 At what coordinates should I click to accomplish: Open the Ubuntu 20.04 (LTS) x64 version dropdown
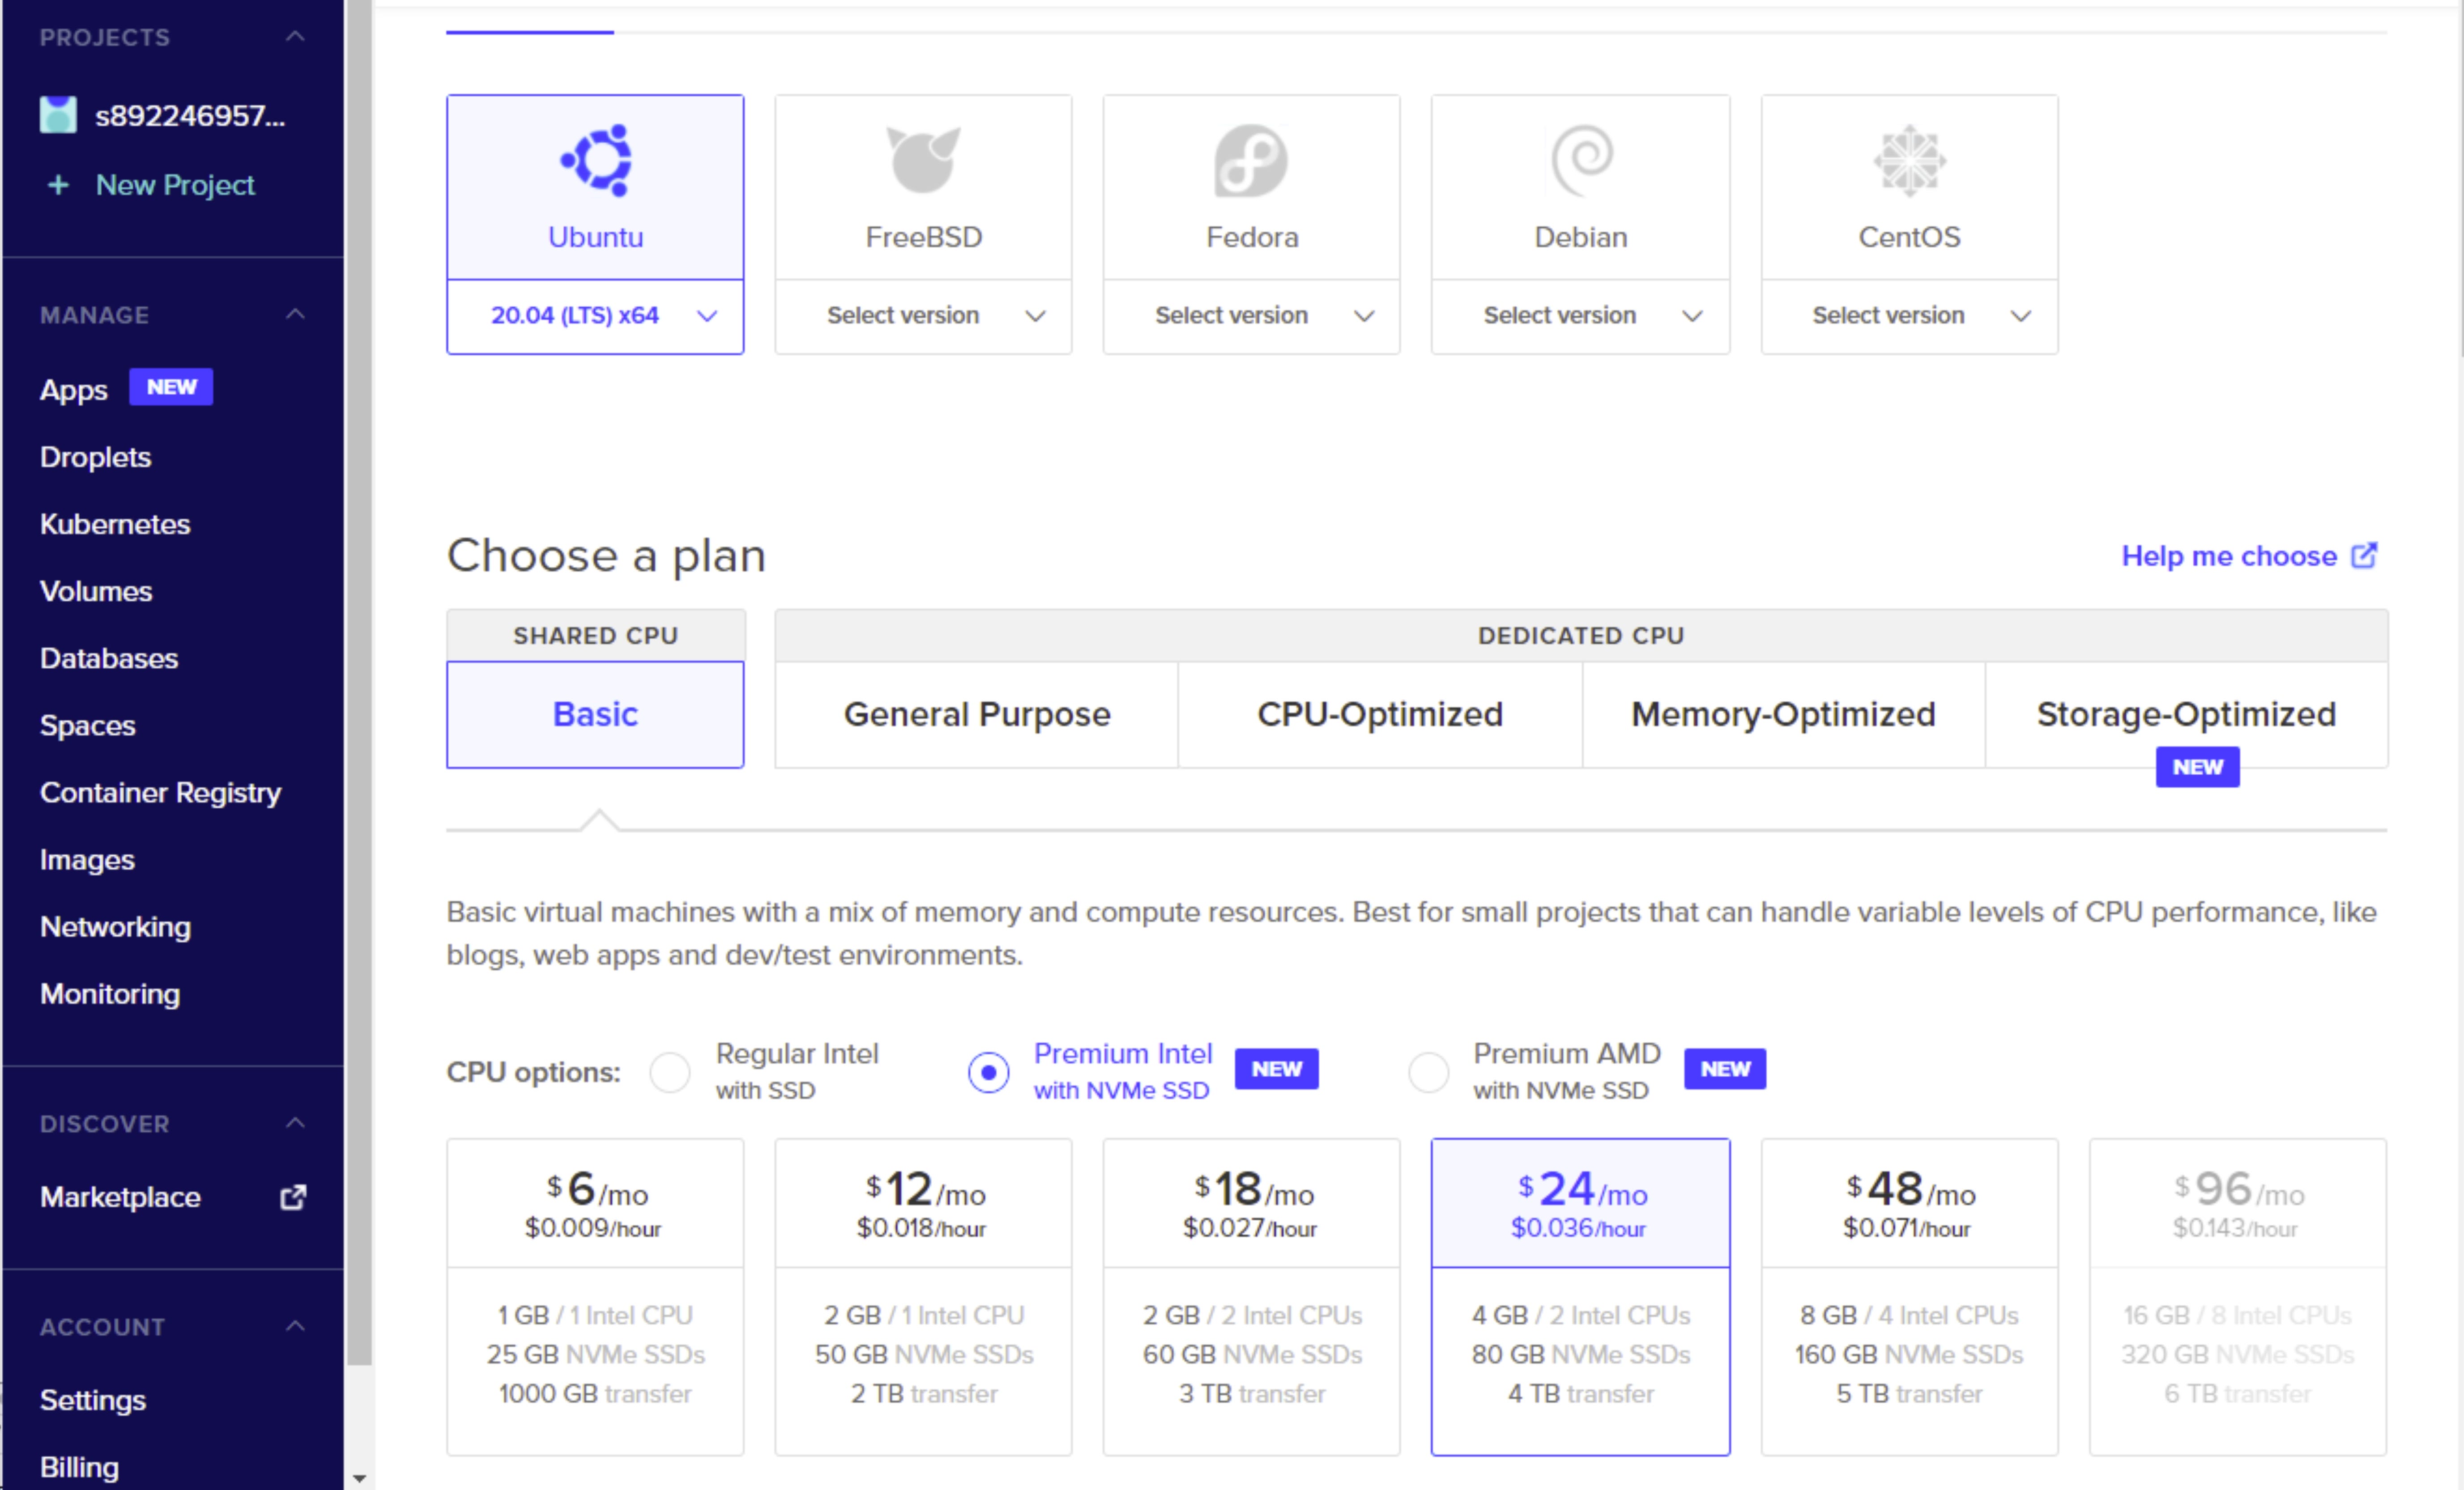[x=596, y=316]
